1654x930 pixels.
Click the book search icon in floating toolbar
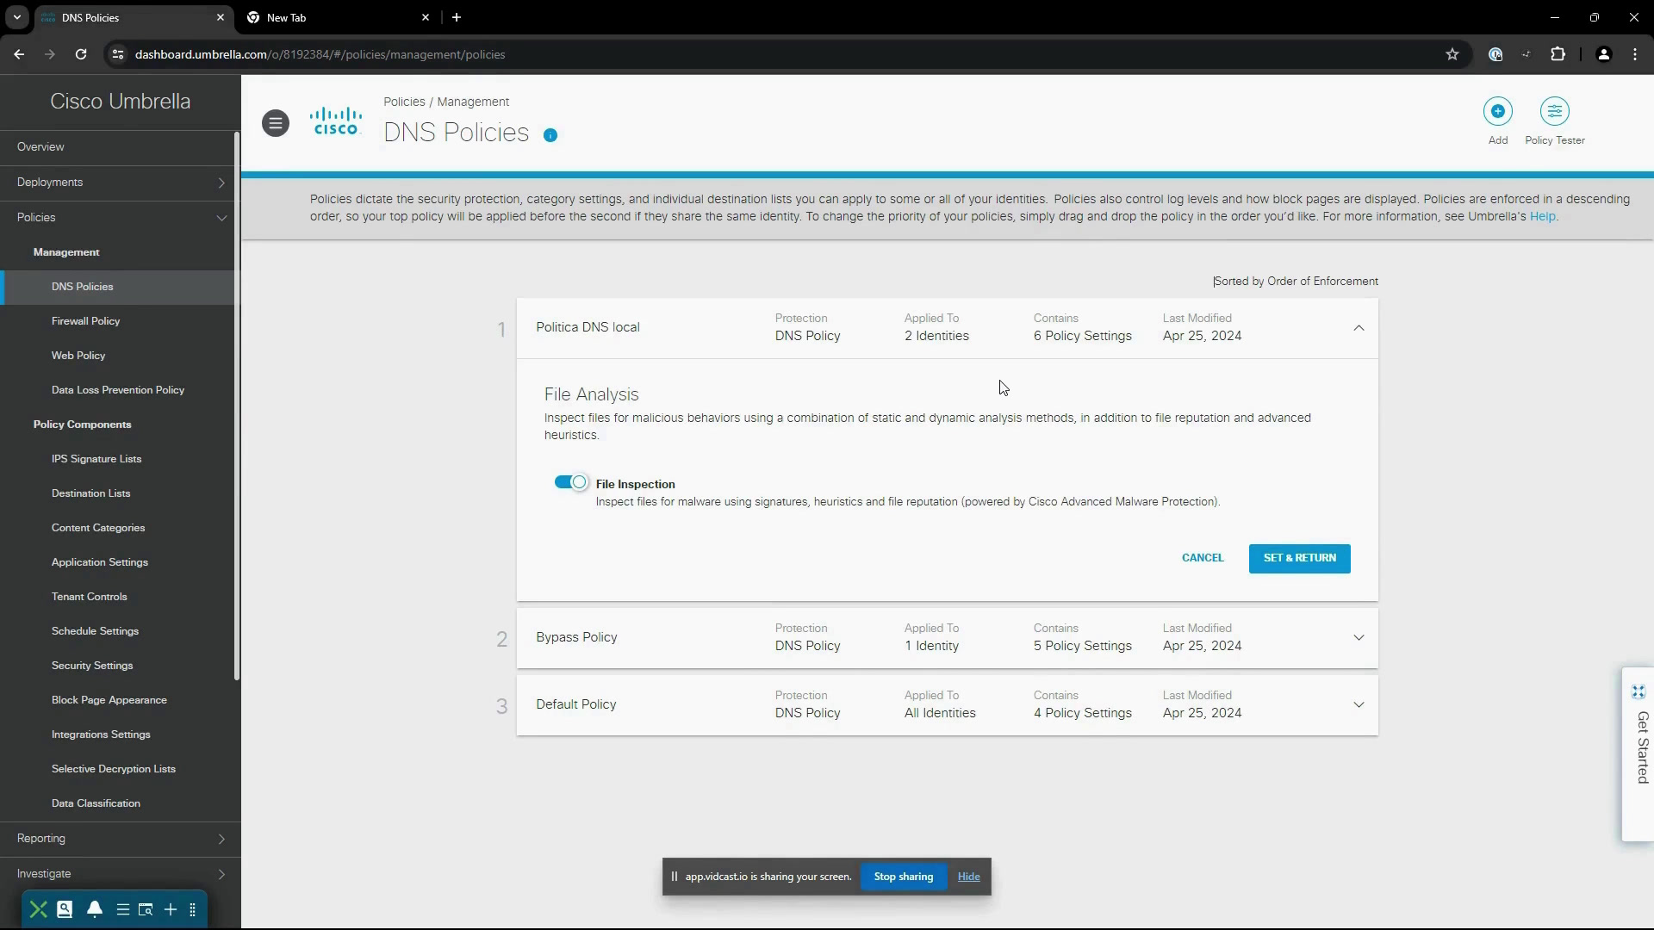coord(65,909)
